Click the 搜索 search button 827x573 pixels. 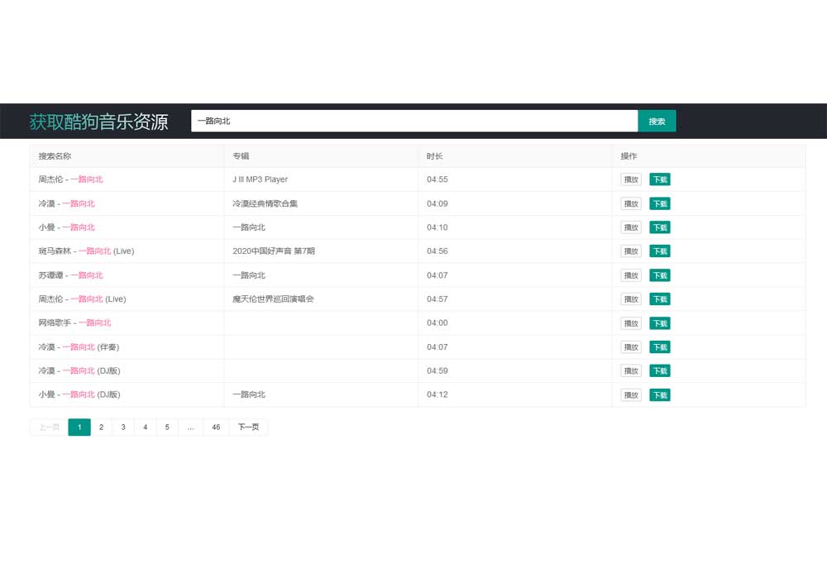coord(657,121)
